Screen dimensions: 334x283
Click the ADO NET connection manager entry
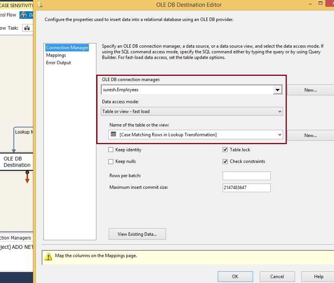pyautogui.click(x=16, y=247)
